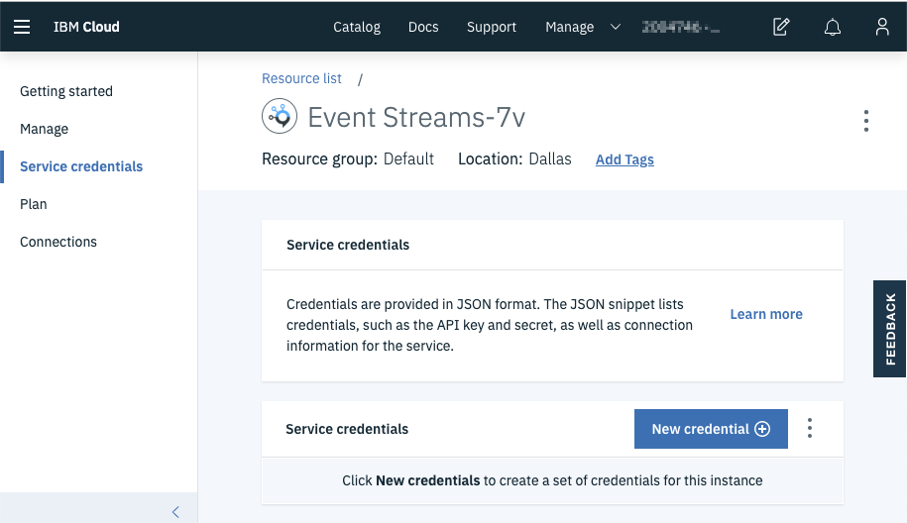Click the Service credentials card heading

tap(348, 245)
